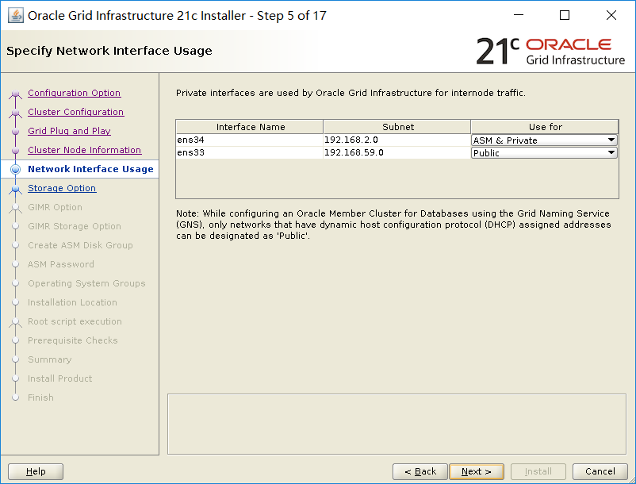636x484 pixels.
Task: Click the Java installer icon in title bar
Action: tap(16, 15)
